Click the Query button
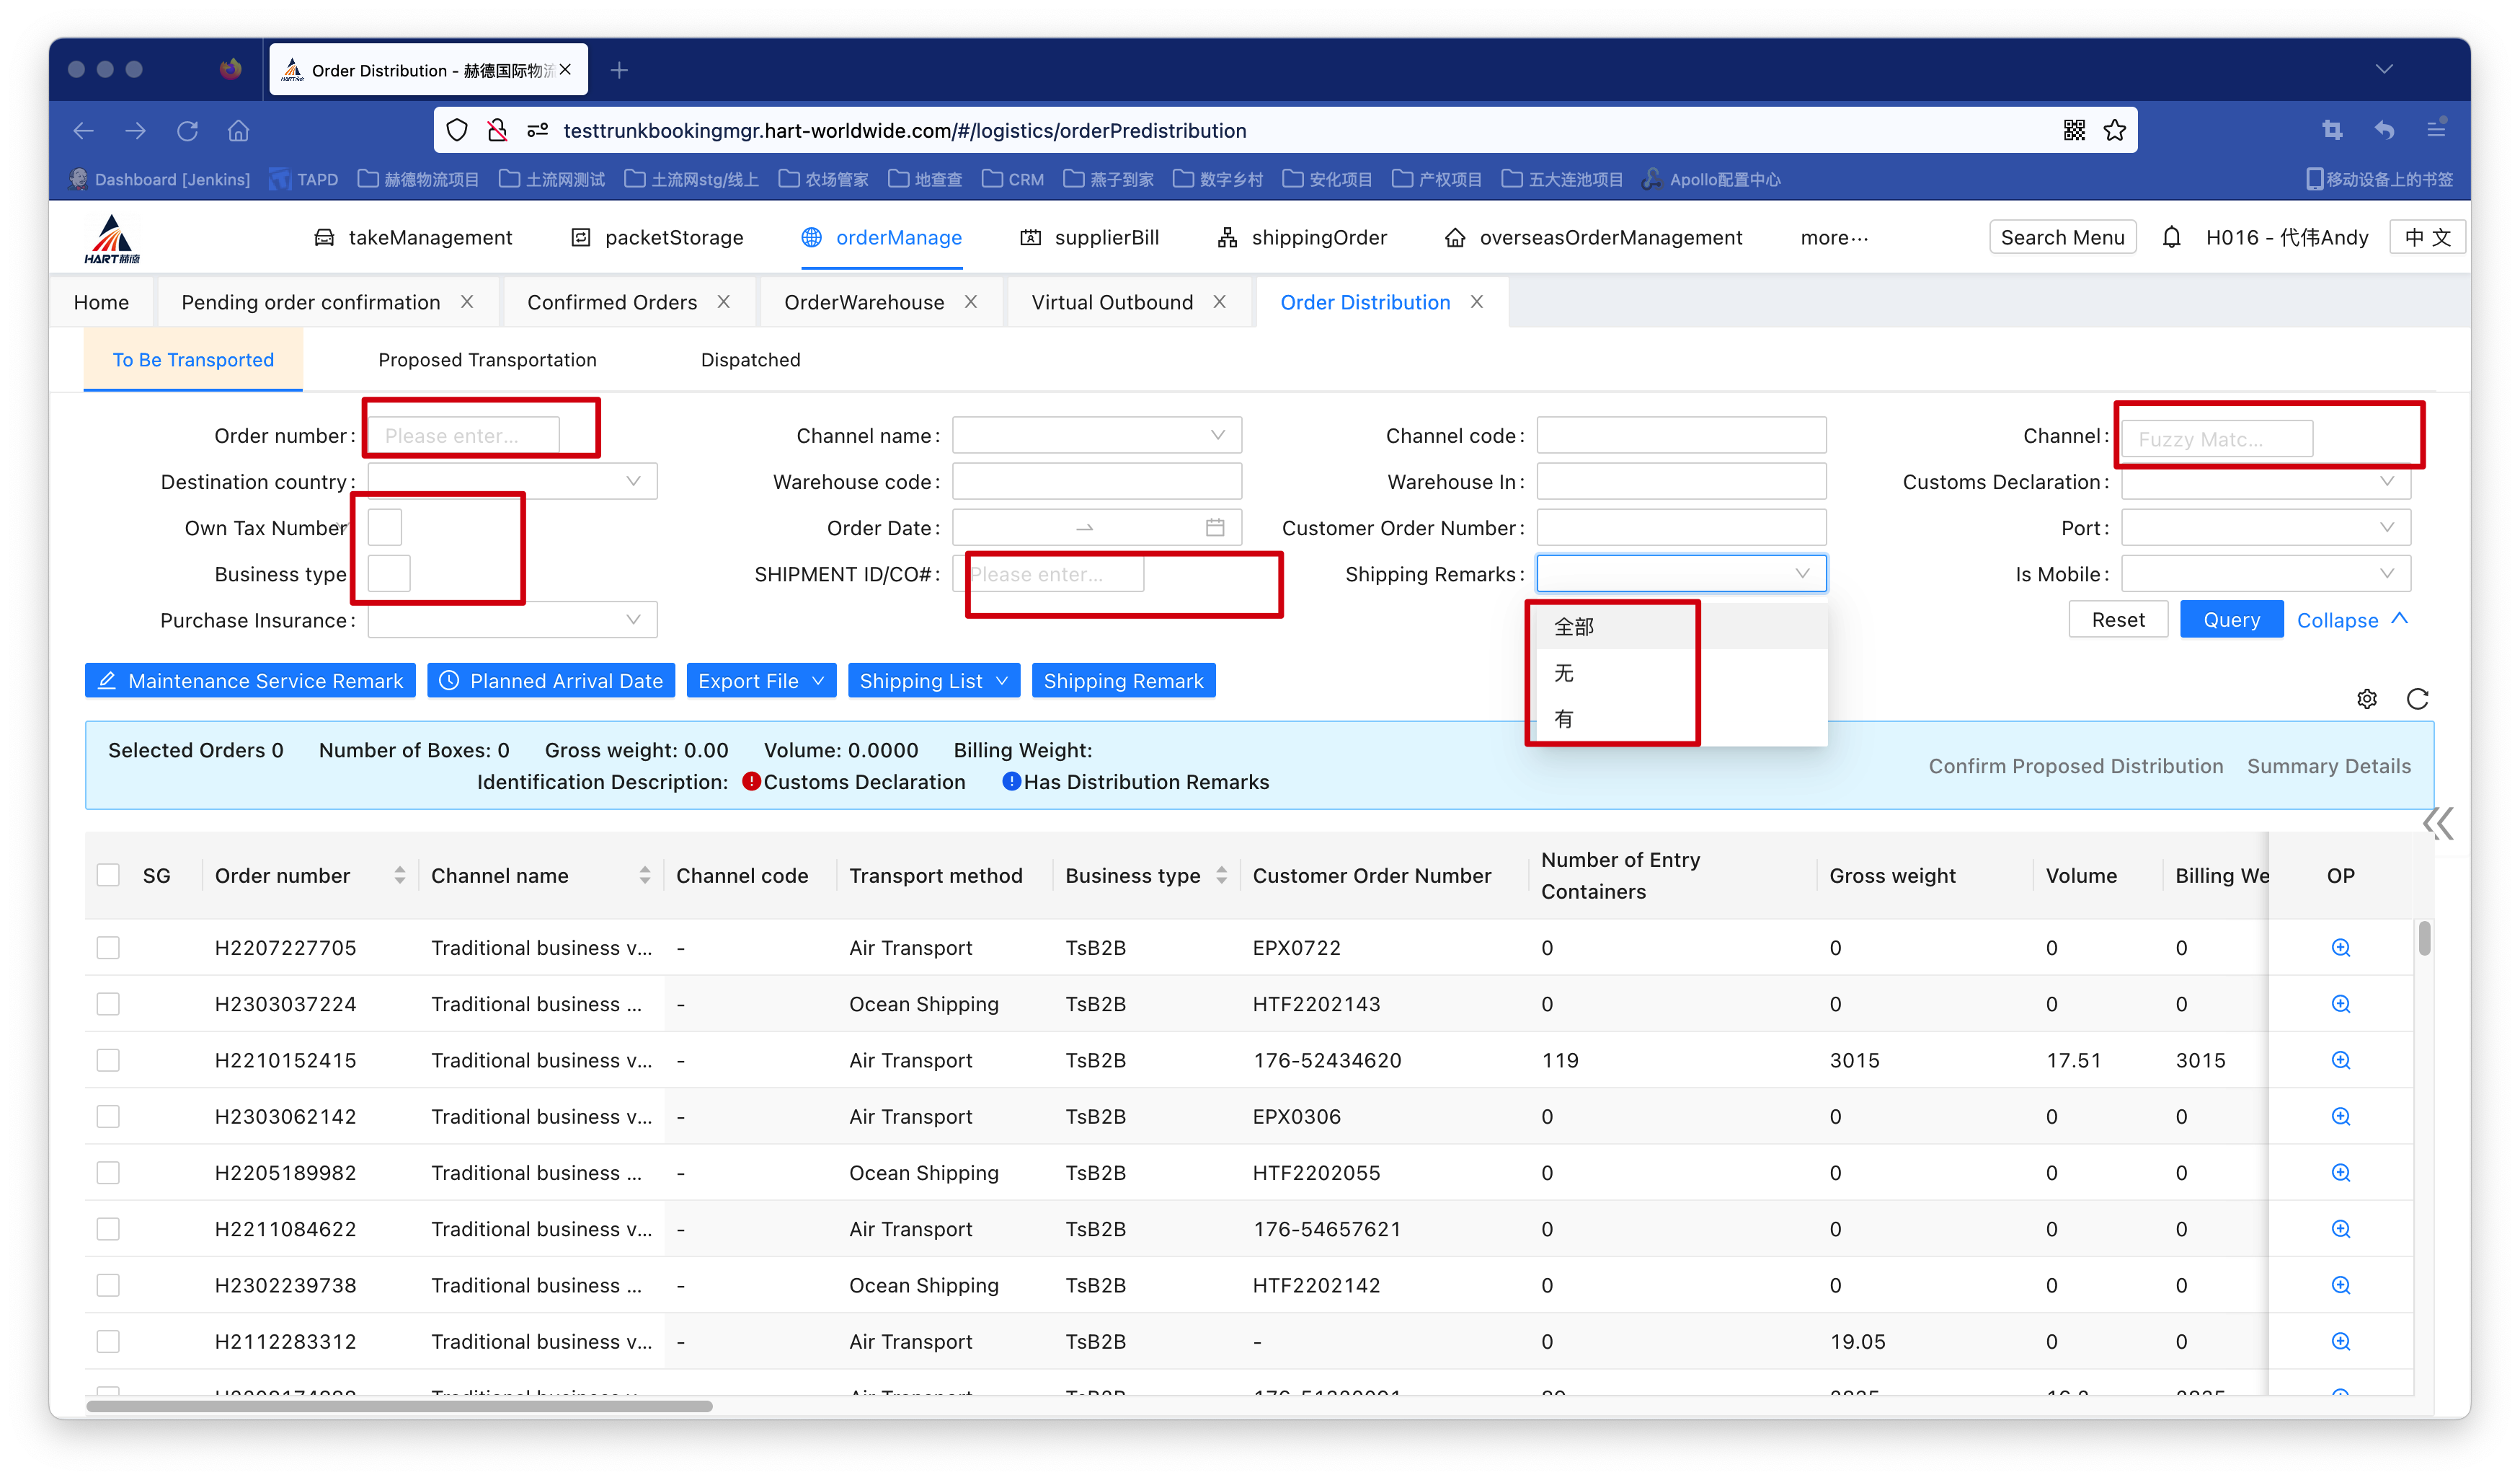The image size is (2520, 1480). (x=2231, y=620)
